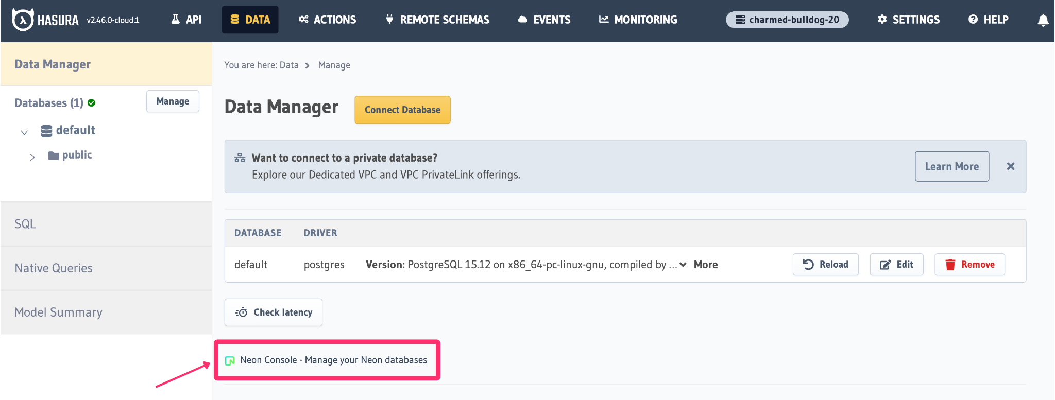Go to the Monitoring tab

click(638, 20)
